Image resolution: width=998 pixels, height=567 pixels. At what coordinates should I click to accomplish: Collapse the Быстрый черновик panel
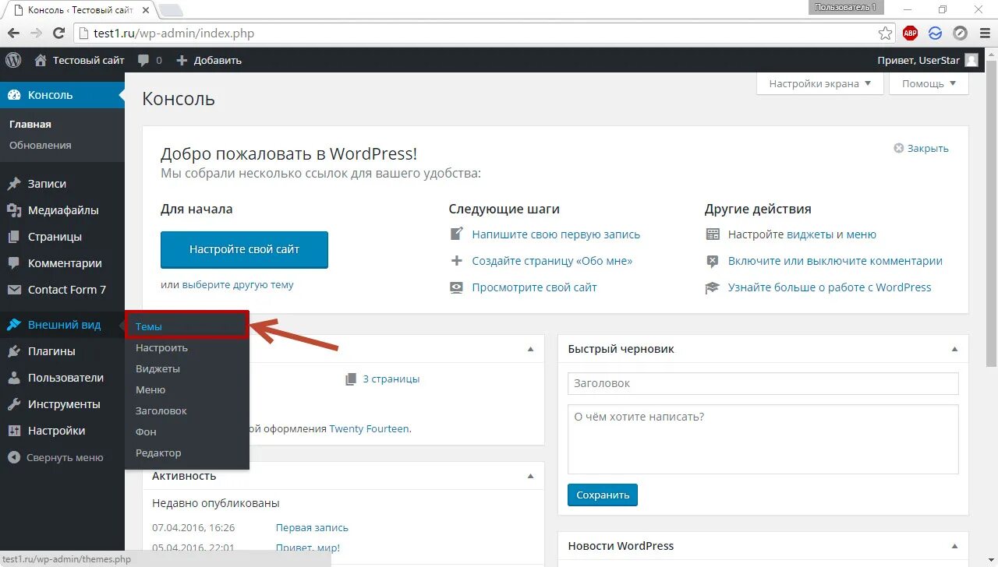point(954,350)
